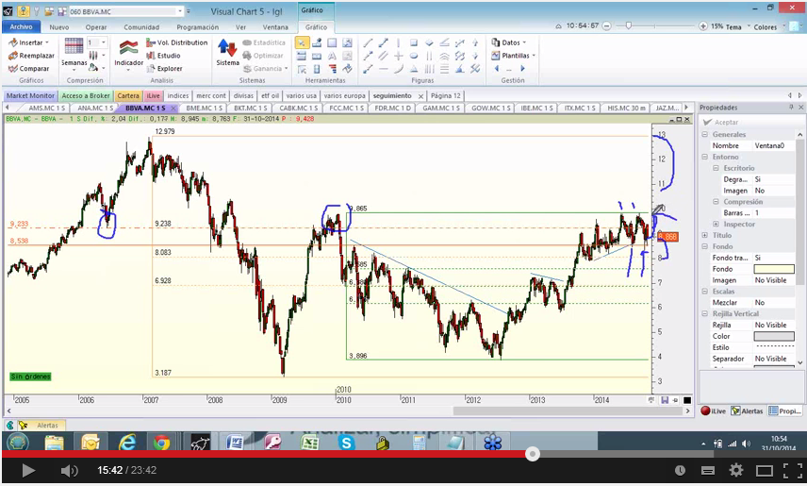Select the crosshair figure tool
This screenshot has height=486, width=807.
pos(399,56)
